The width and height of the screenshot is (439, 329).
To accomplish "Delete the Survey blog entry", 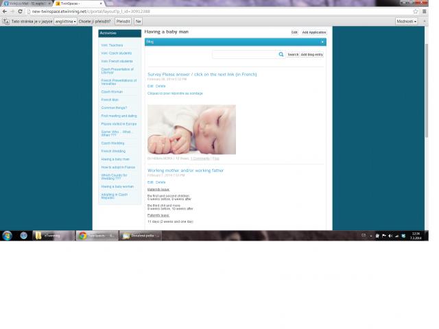I will 161,86.
